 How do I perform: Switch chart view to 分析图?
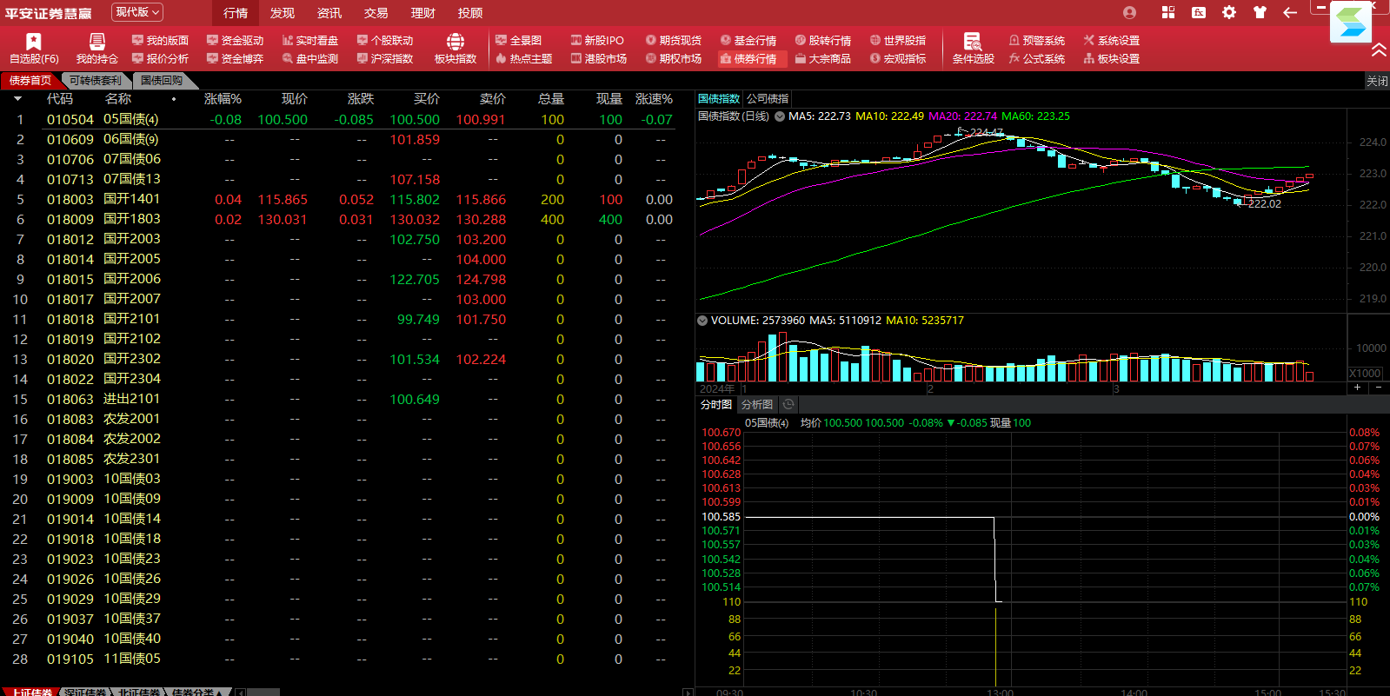coord(756,404)
